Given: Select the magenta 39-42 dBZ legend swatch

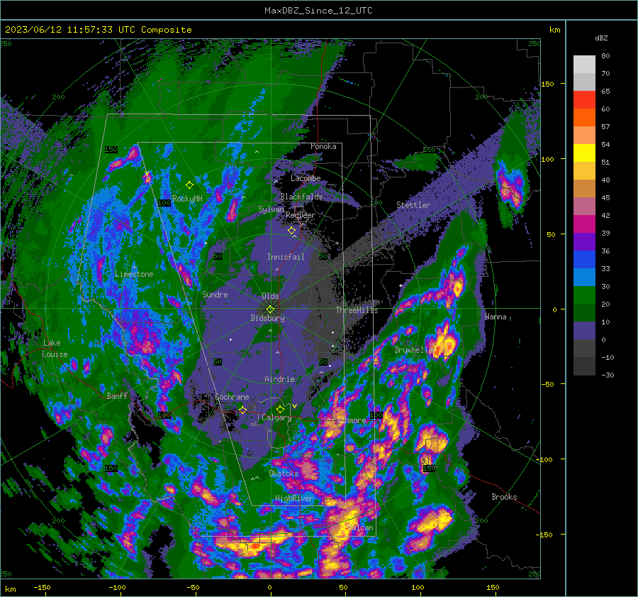Looking at the screenshot, I should pyautogui.click(x=584, y=224).
